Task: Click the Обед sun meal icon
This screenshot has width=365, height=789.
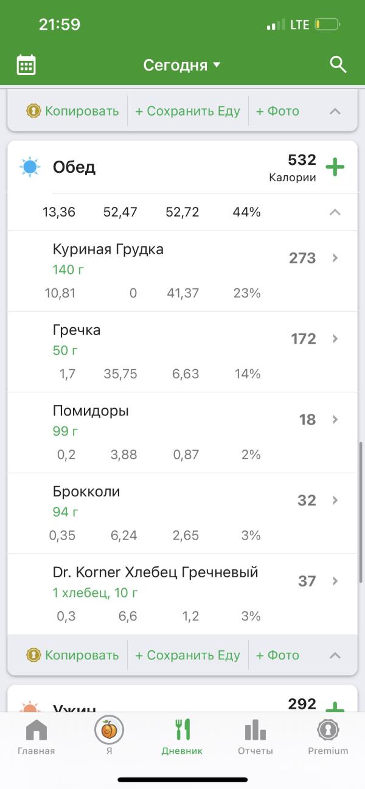Action: coord(30,167)
